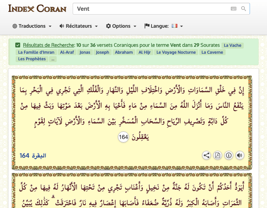Select the La Vache surah tag
Screen dimensions: 267x208
click(233, 45)
